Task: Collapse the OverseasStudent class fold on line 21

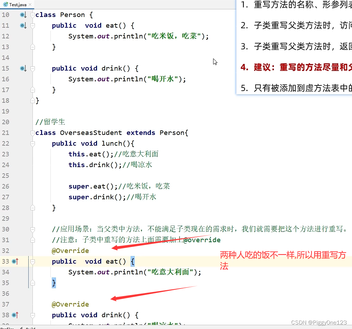Action: pyautogui.click(x=32, y=133)
